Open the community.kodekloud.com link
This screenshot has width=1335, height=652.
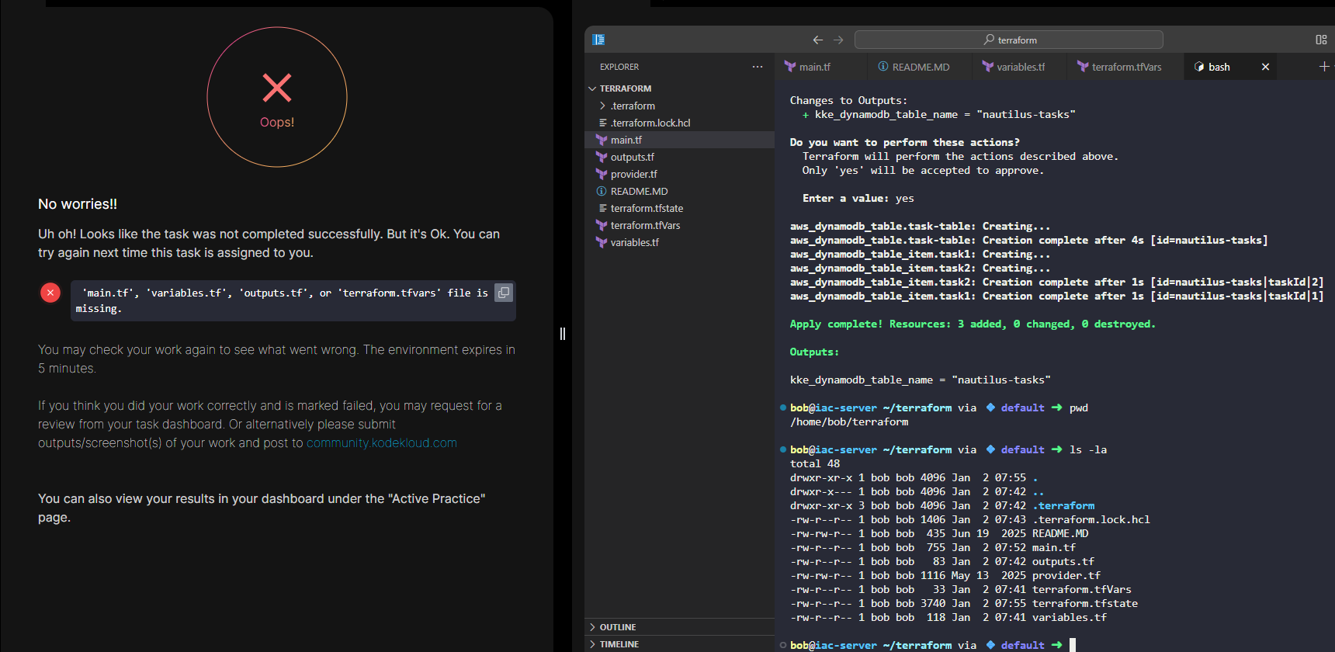[x=381, y=443]
